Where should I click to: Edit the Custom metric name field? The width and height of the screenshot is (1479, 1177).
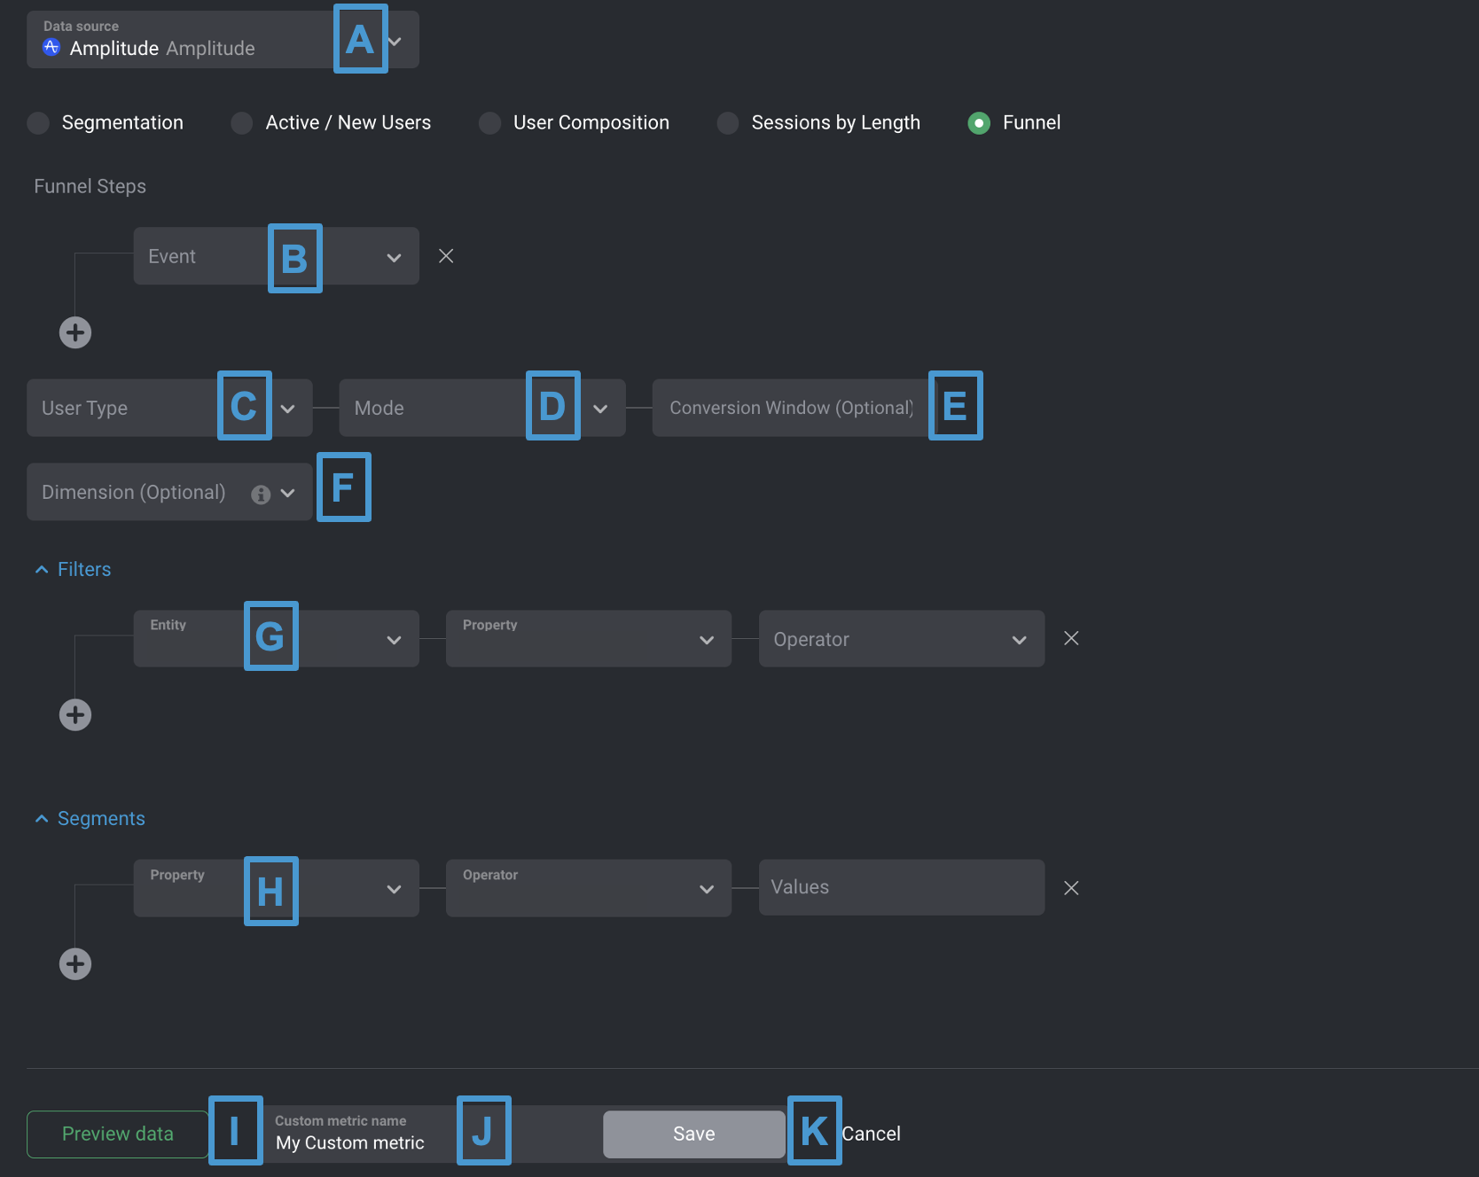tap(349, 1142)
